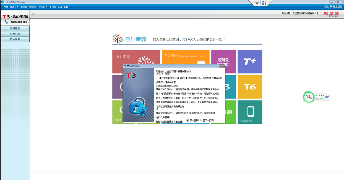Viewport: 344px width, 180px height.
Task: Click the V-shaped collapse icon at top
Action: tap(257, 3)
